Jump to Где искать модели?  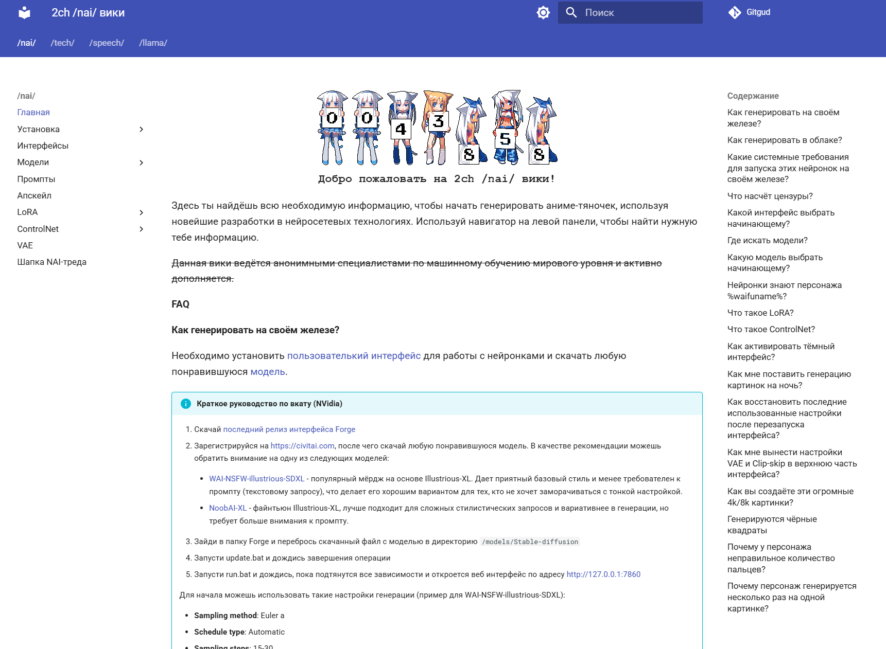point(768,240)
